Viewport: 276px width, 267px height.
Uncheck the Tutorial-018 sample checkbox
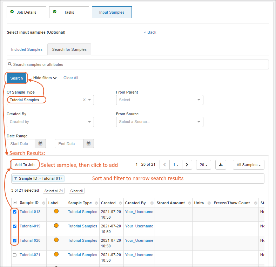coord(15,212)
